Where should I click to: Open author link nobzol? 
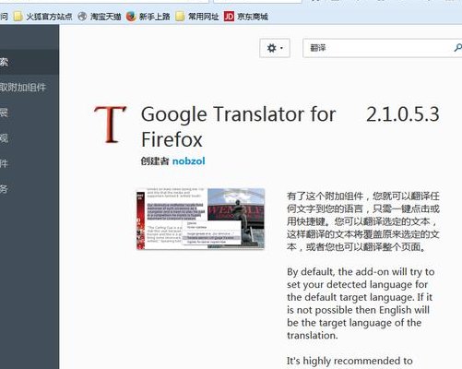pos(188,161)
